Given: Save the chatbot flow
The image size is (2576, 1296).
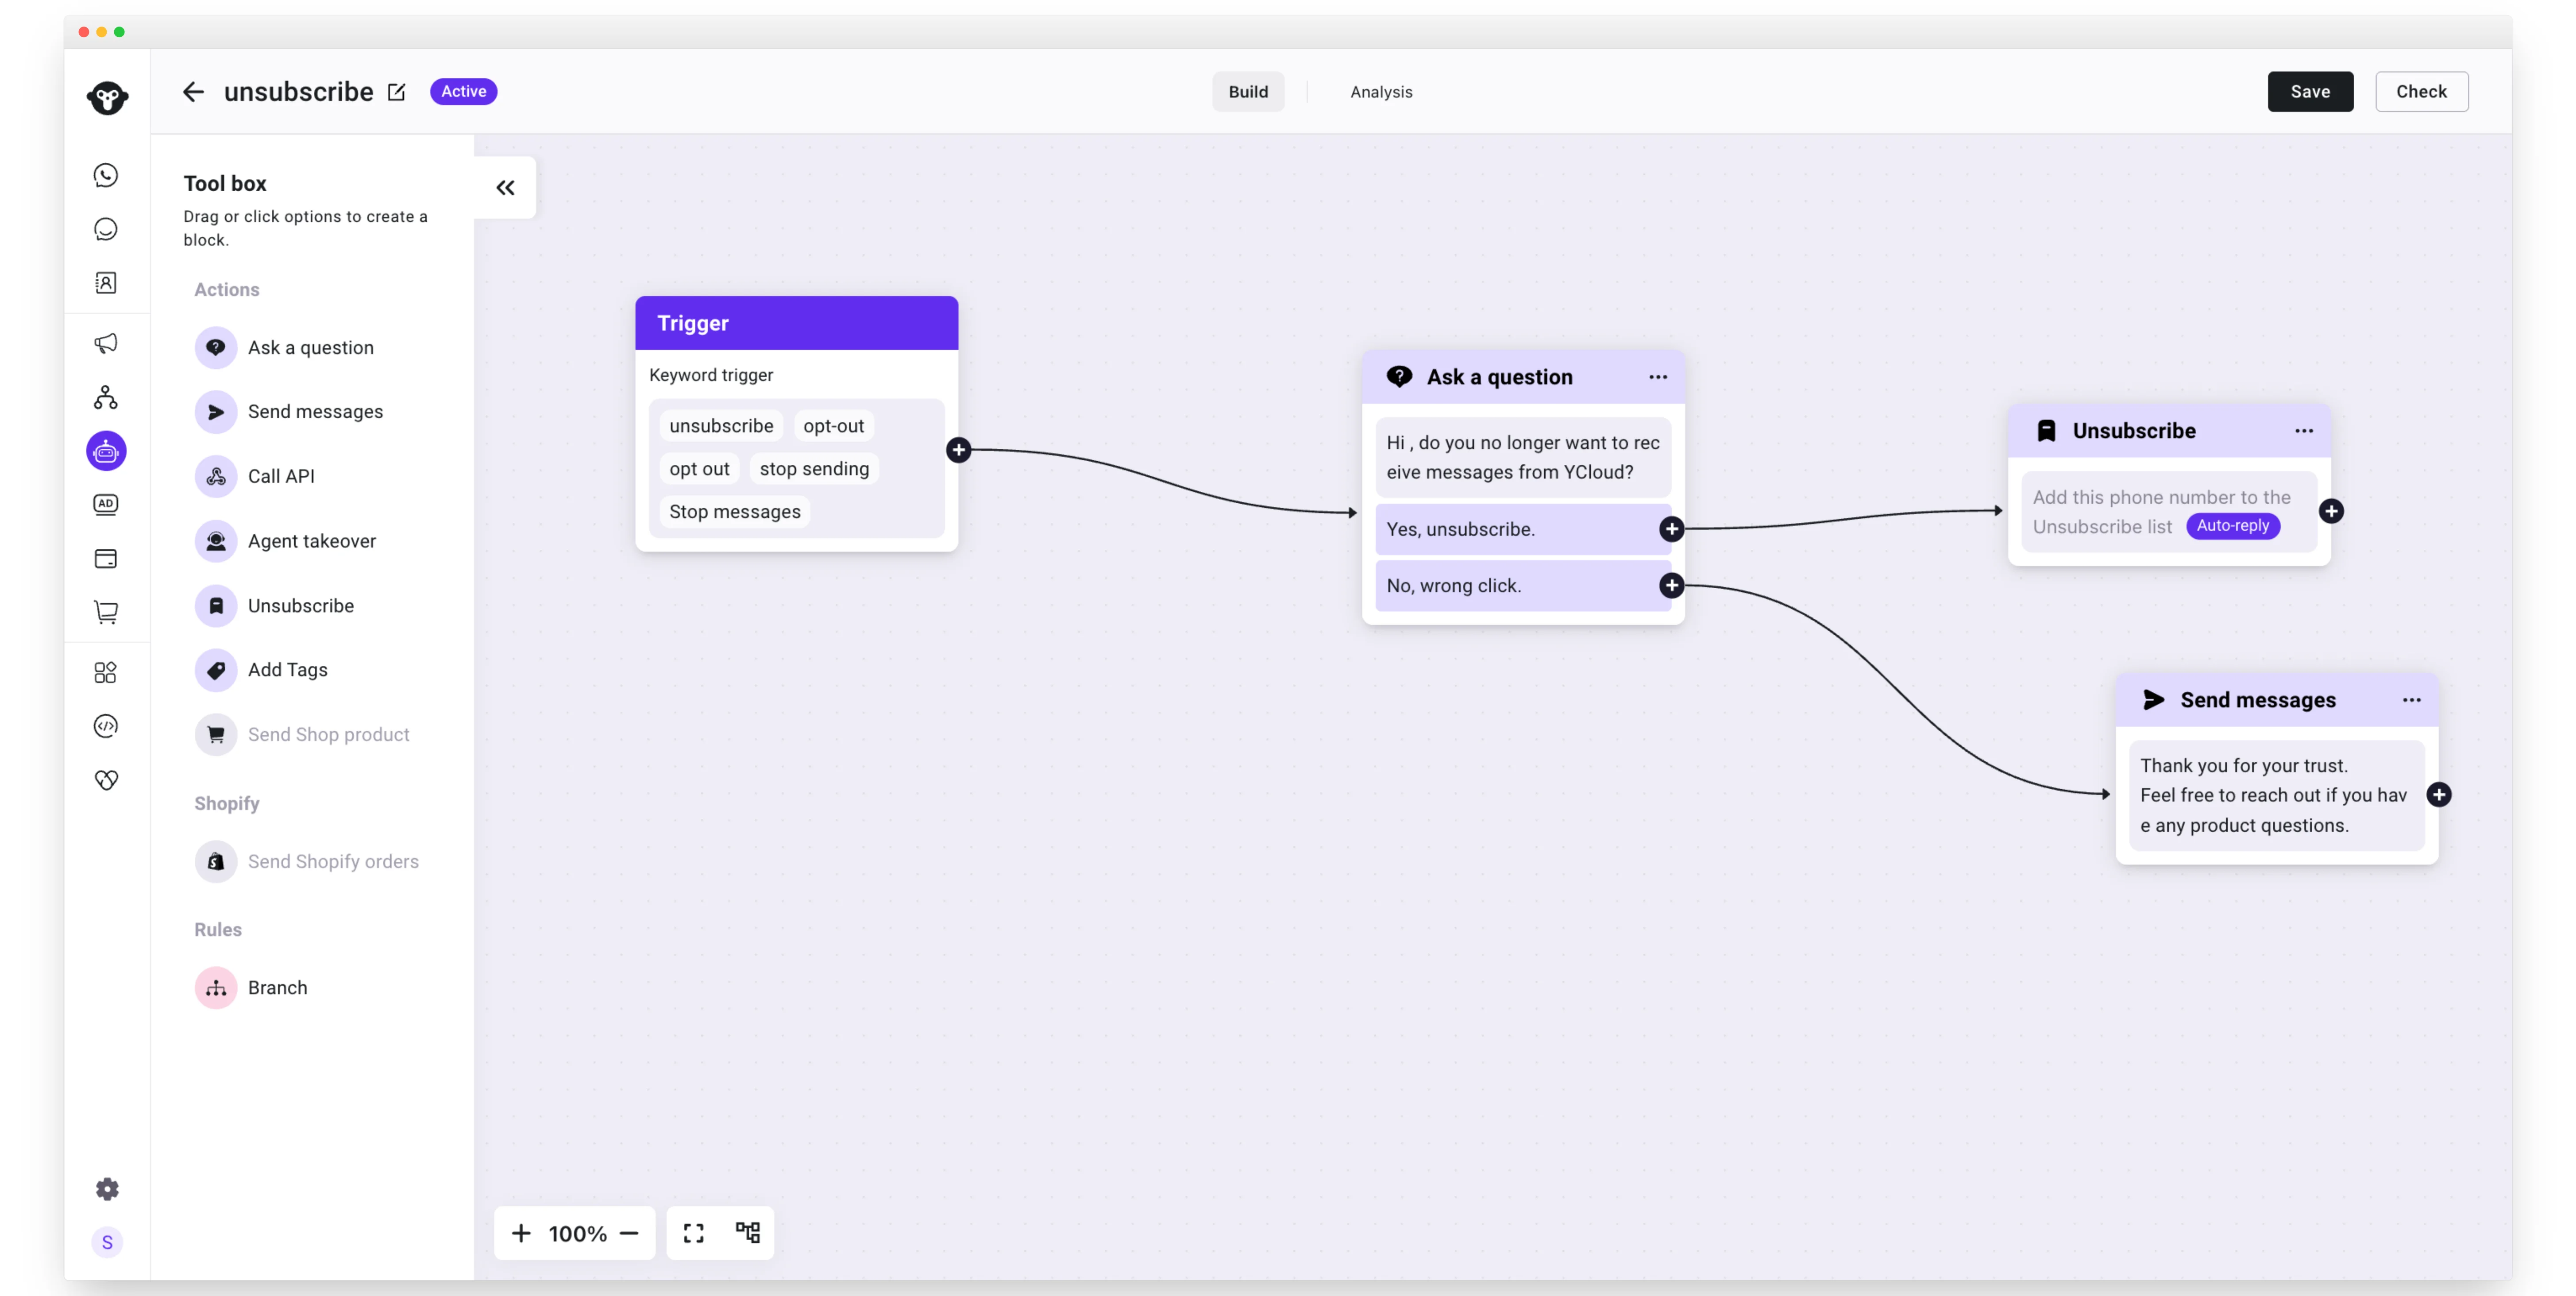Looking at the screenshot, I should [2310, 92].
